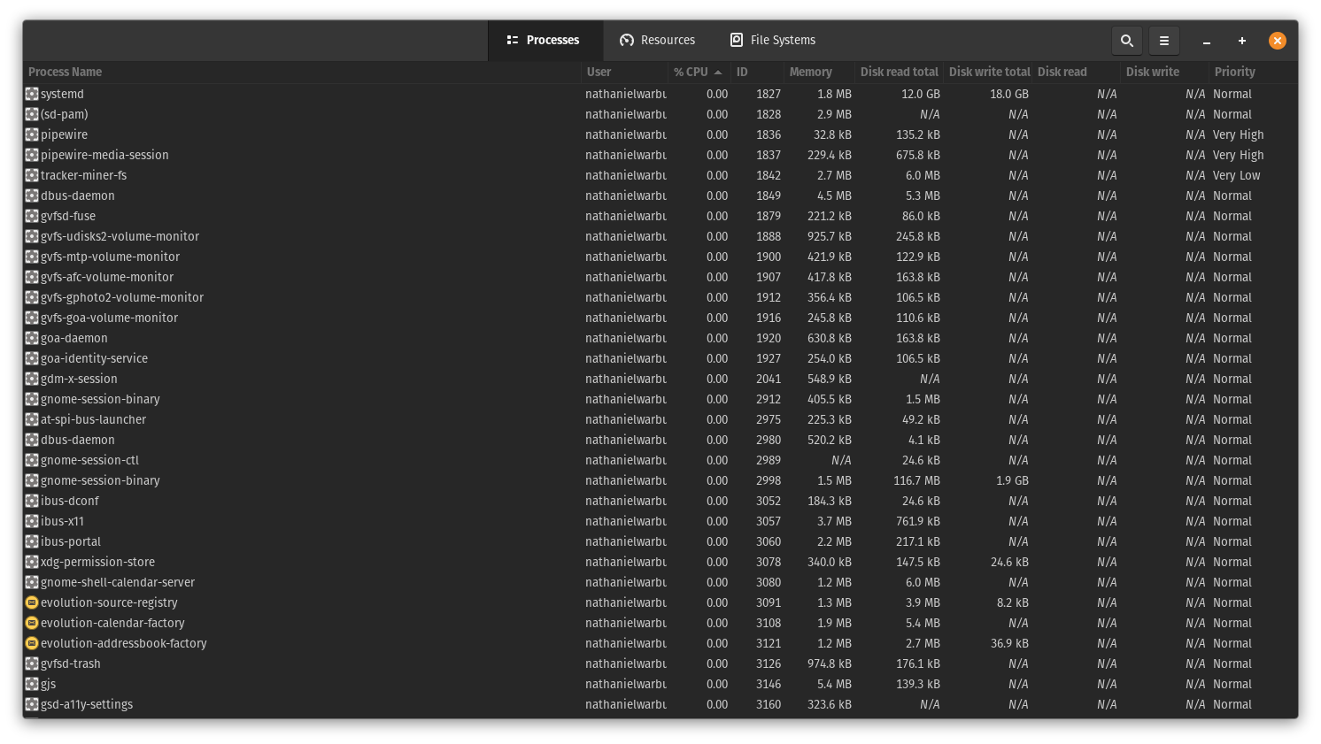Screen dimensions: 1321x744
Task: Select the systemd process row
Action: [x=266, y=94]
